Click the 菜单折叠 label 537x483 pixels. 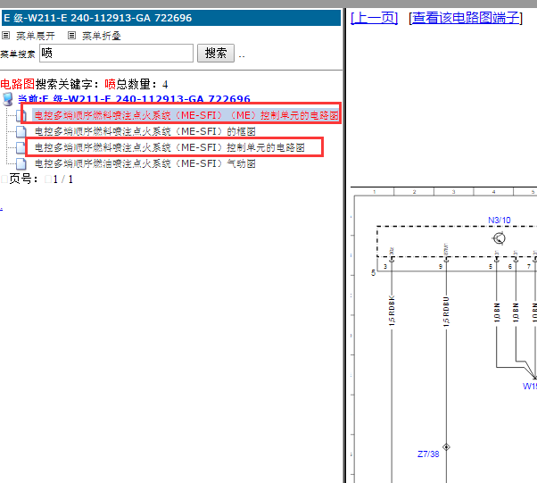coord(102,36)
